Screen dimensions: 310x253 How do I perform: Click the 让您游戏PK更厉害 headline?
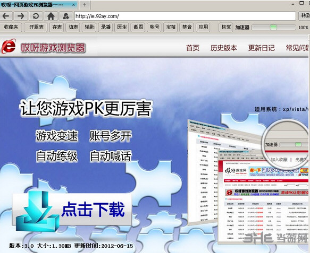point(86,109)
